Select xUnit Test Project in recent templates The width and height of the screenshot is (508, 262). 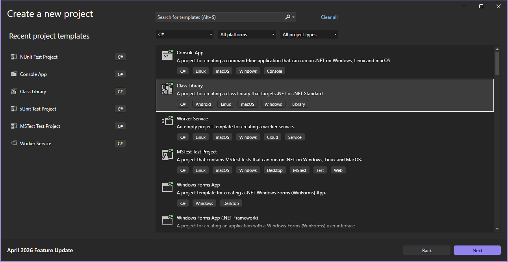(68, 109)
